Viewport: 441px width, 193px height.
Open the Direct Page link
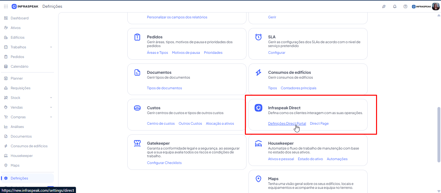tap(319, 123)
